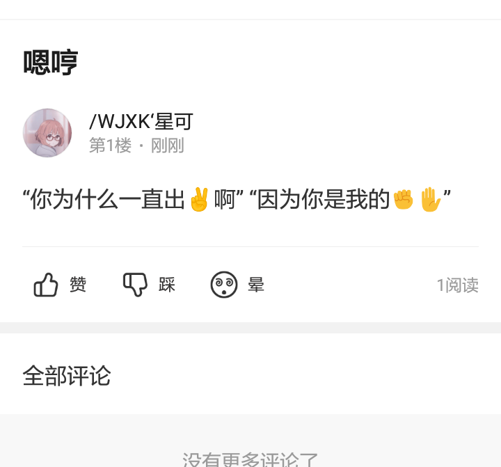Screen dimensions: 501x467
Task: Open the anime girl profile avatar
Action: (47, 133)
